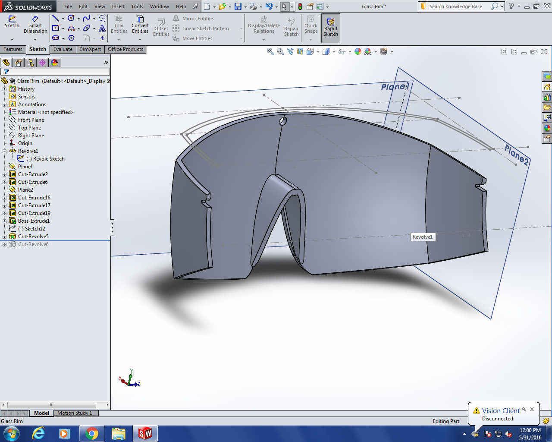Screen dimensions: 552x442
Task: Select Plane2 in the feature tree
Action: (25, 190)
